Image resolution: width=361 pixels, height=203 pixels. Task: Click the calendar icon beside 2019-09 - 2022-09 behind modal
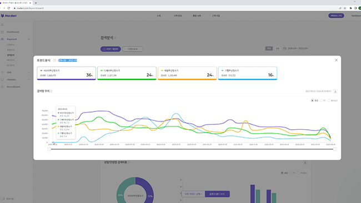(x=284, y=48)
